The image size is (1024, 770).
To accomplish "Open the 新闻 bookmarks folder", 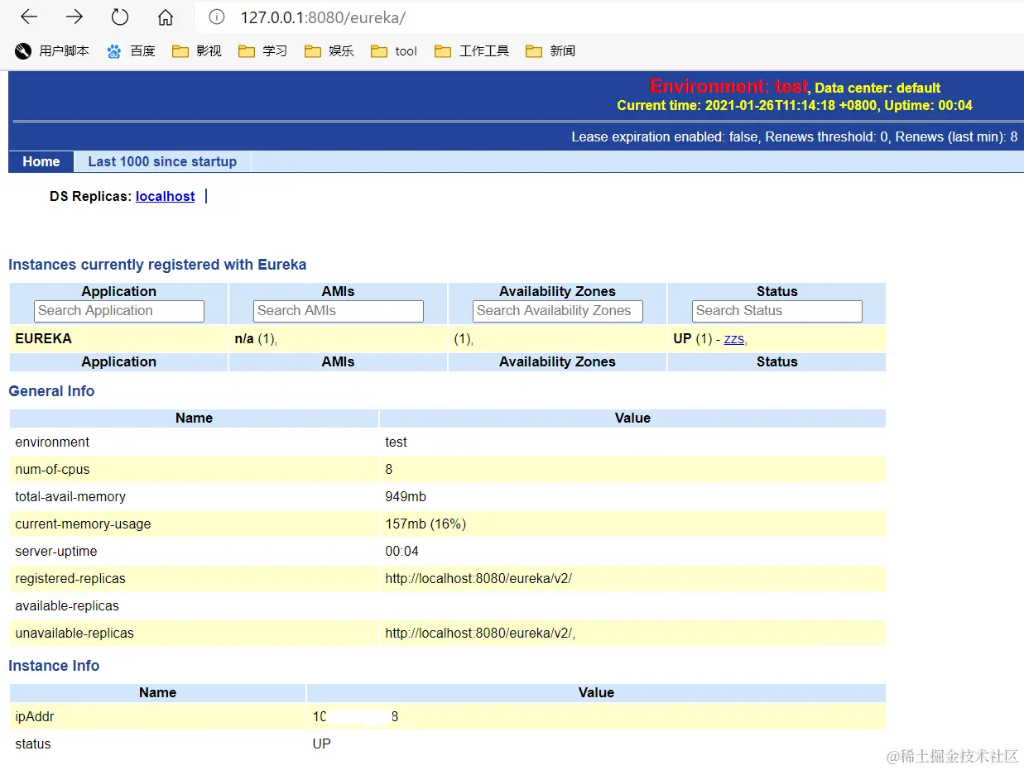I will point(550,51).
